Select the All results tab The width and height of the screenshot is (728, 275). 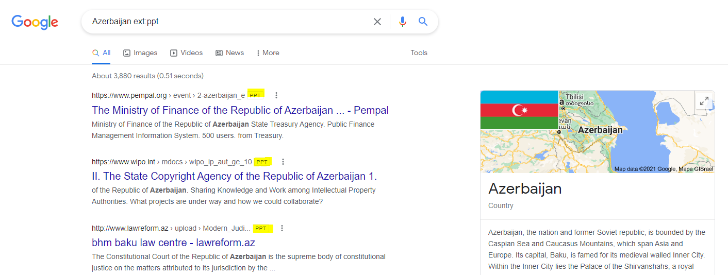coord(102,53)
